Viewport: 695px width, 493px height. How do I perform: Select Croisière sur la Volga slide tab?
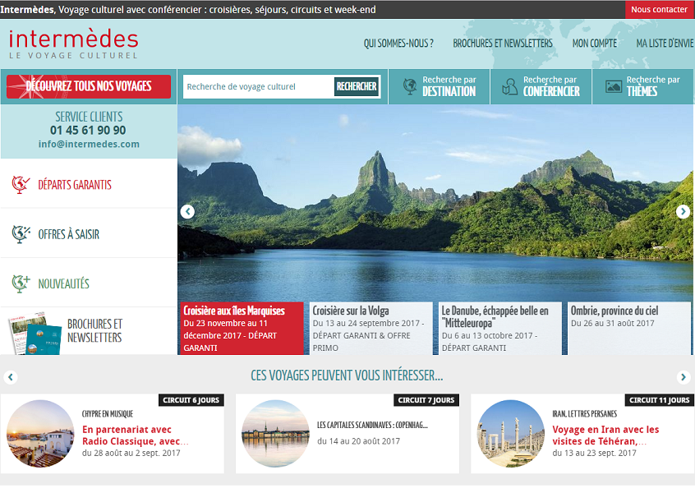[371, 329]
